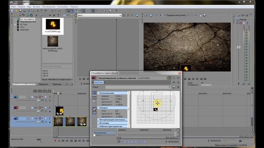Screen dimensions: 264x148
Task: Click save snapshot icon in preview toolbar
Action: (205, 15)
